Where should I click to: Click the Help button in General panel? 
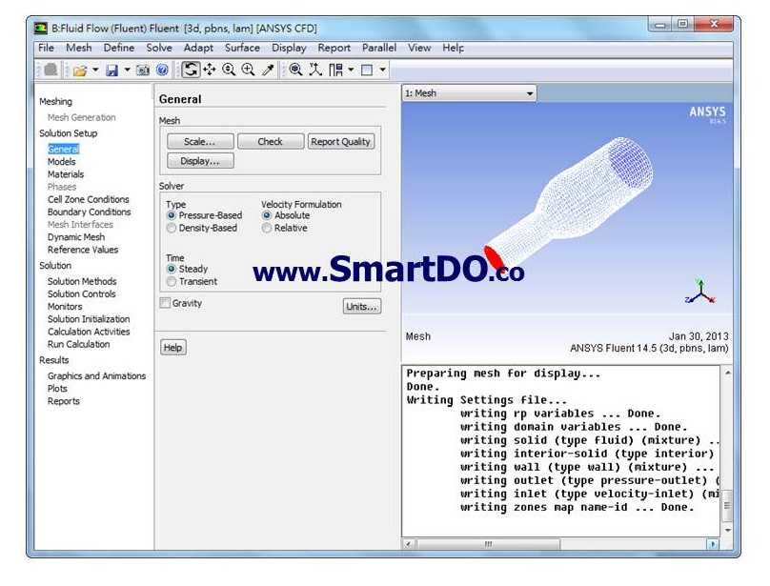[x=172, y=347]
